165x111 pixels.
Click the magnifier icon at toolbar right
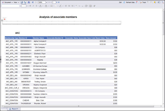click(162, 2)
